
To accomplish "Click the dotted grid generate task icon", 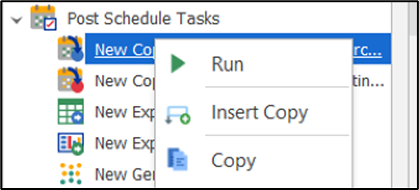I will pos(71,174).
